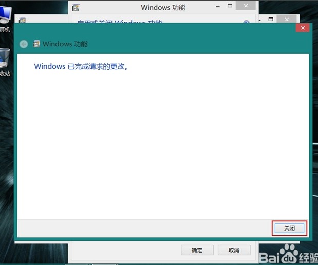This screenshot has width=318, height=265.
Task: Click 取消 in the background Windows 功能 window
Action: tap(234, 250)
